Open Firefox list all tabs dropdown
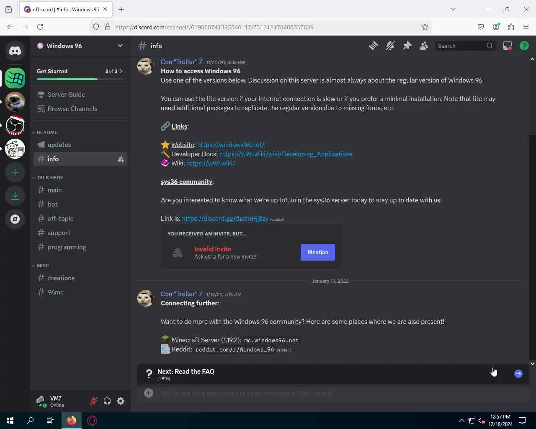The image size is (536, 429). point(453,9)
